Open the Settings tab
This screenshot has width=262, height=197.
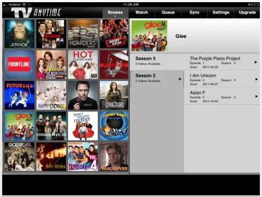point(221,12)
